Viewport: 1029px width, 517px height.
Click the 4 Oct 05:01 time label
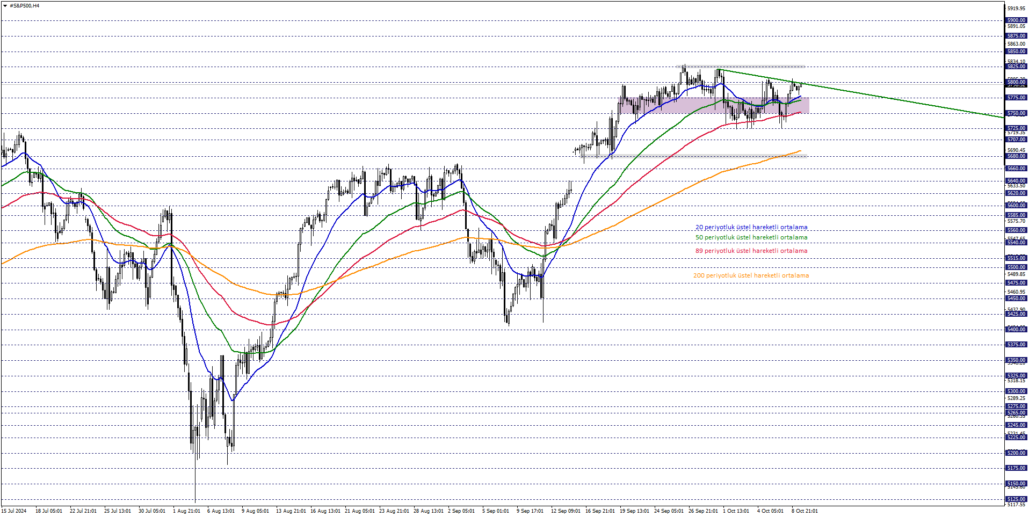point(771,511)
